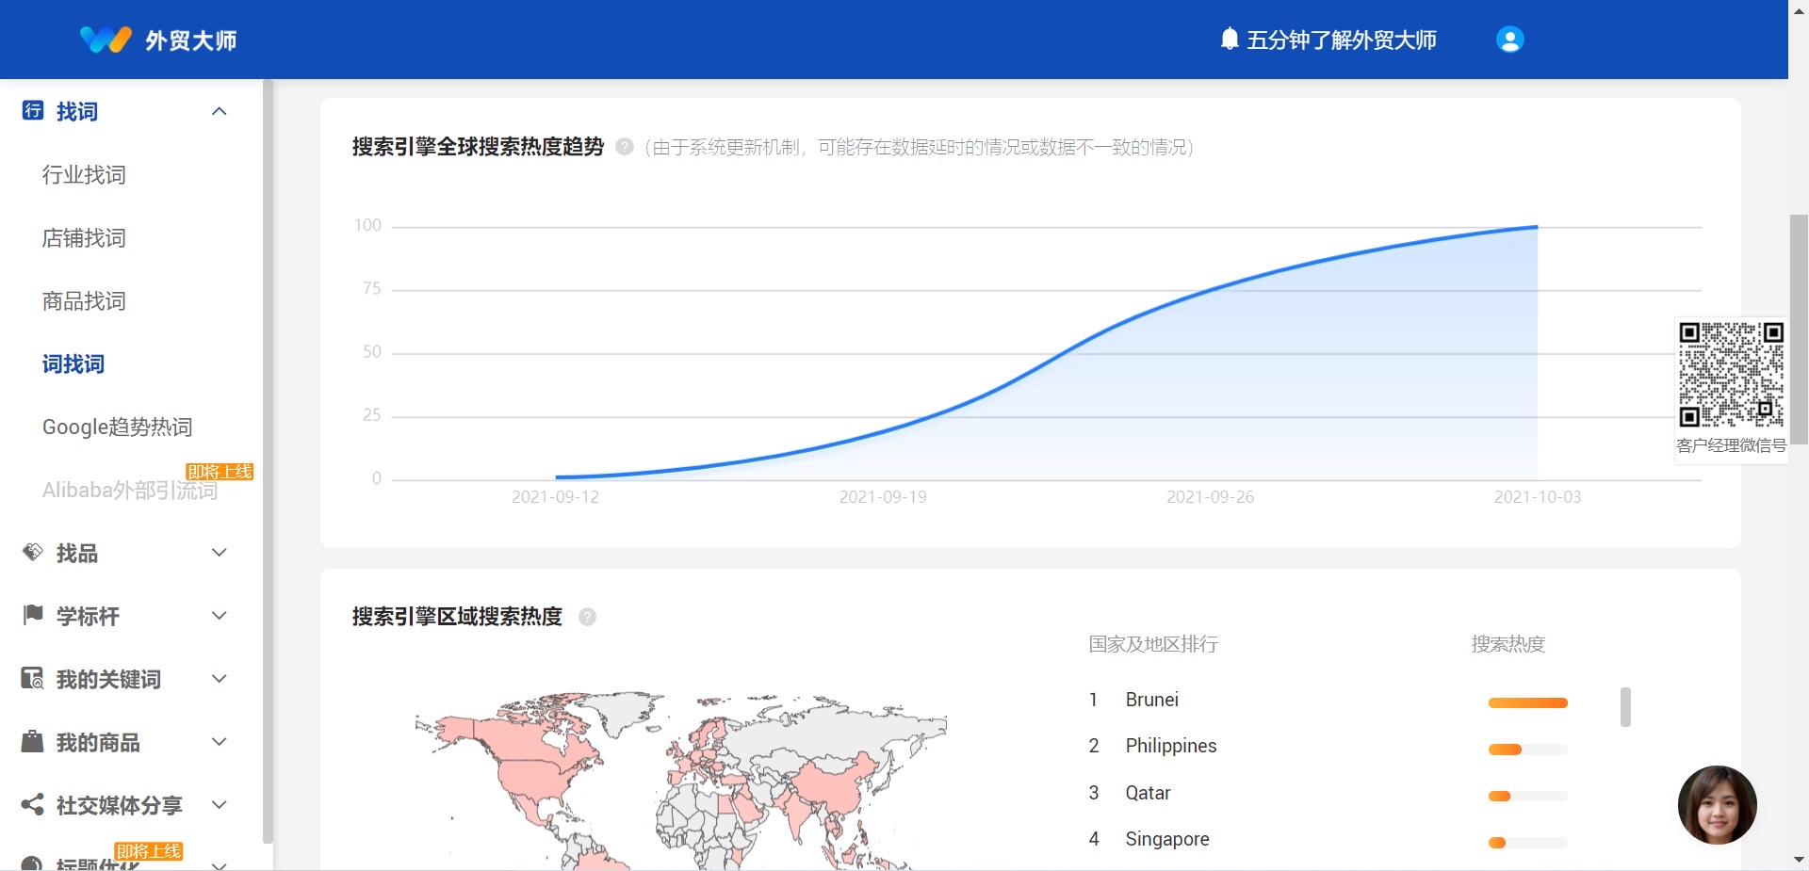Select the 我的商品 bag icon
Viewport: 1809px width, 871px height.
point(31,742)
